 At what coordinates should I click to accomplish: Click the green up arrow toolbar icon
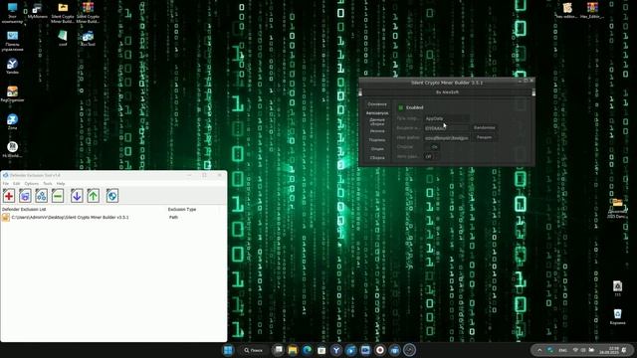(93, 196)
